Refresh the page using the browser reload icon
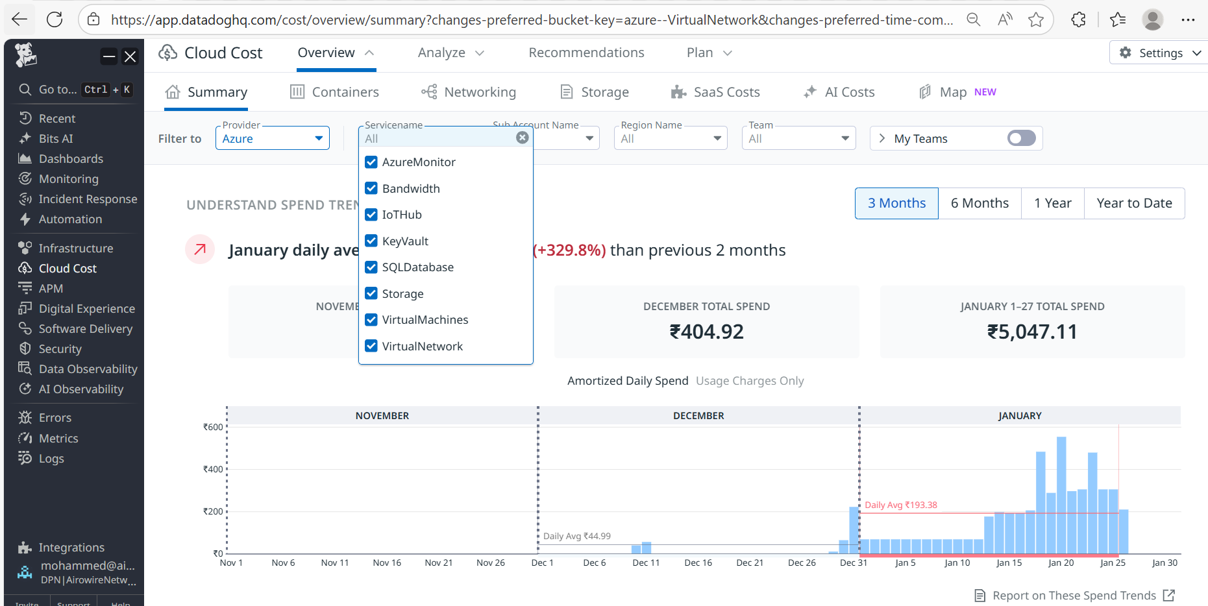The image size is (1208, 606). 55,19
